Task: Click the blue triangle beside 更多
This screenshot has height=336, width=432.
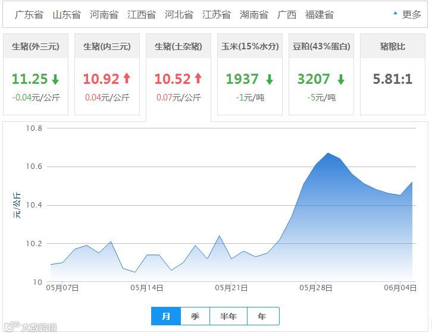Action: (x=395, y=13)
